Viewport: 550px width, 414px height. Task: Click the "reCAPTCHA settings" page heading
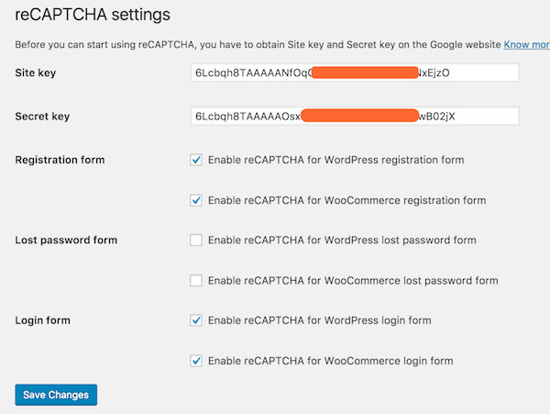pyautogui.click(x=93, y=15)
